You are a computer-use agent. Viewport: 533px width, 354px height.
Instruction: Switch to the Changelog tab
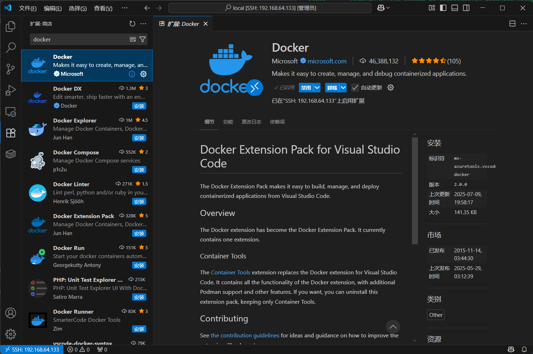pos(251,122)
